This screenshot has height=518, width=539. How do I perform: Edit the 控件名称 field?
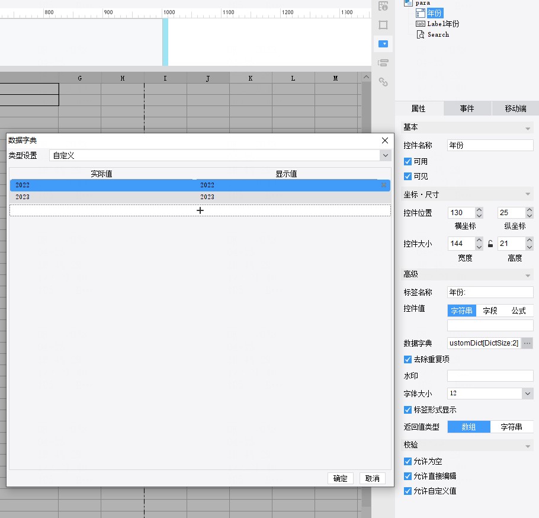490,145
